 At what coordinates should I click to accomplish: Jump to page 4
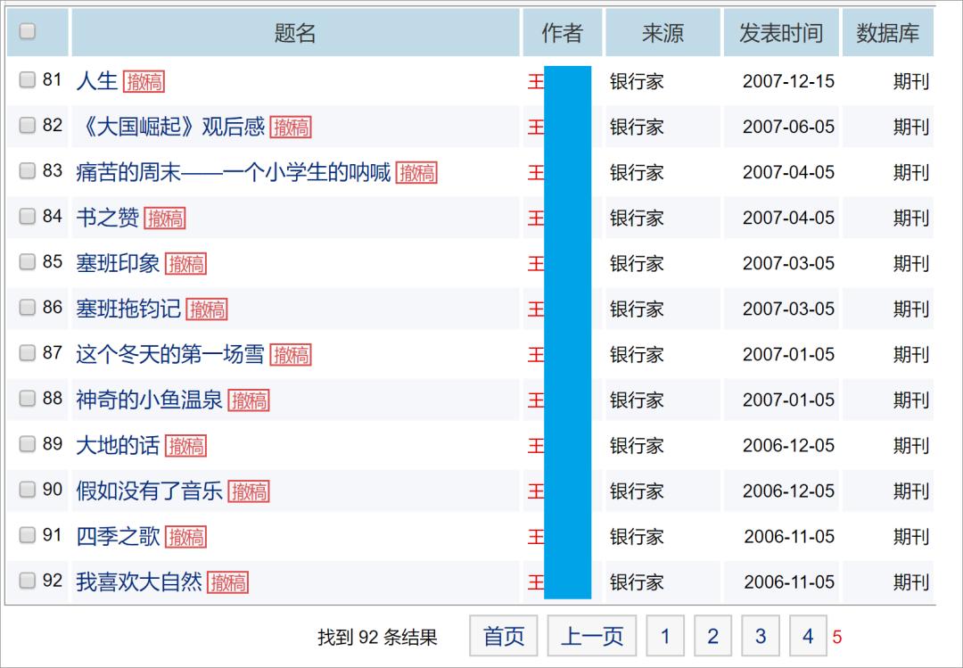coord(808,635)
